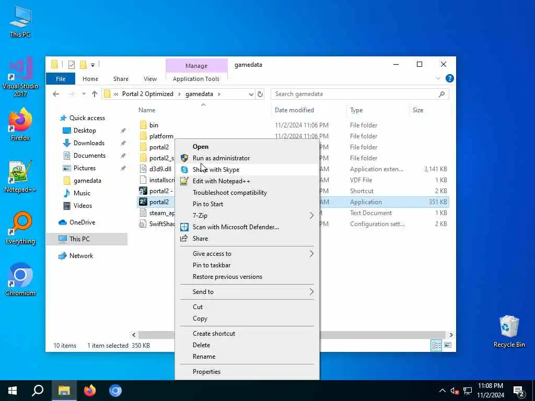Image resolution: width=535 pixels, height=401 pixels.
Task: Open Firefox from the taskbar
Action: coord(90,391)
